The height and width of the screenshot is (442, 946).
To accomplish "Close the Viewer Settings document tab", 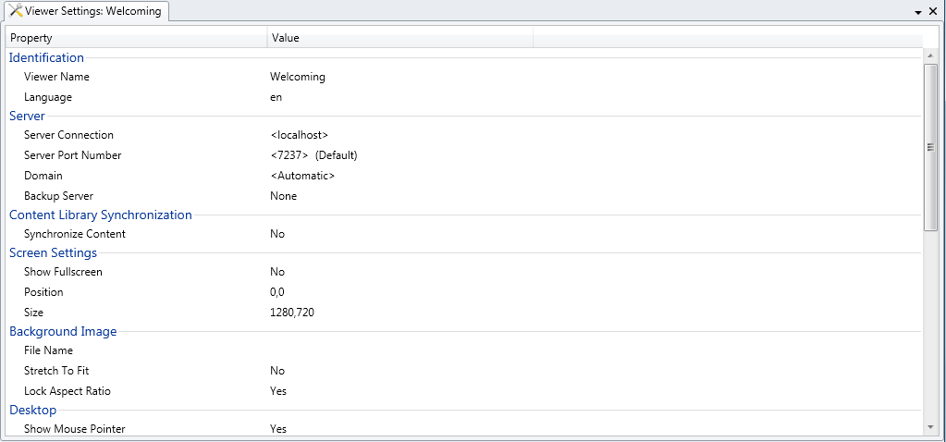I will tap(932, 11).
